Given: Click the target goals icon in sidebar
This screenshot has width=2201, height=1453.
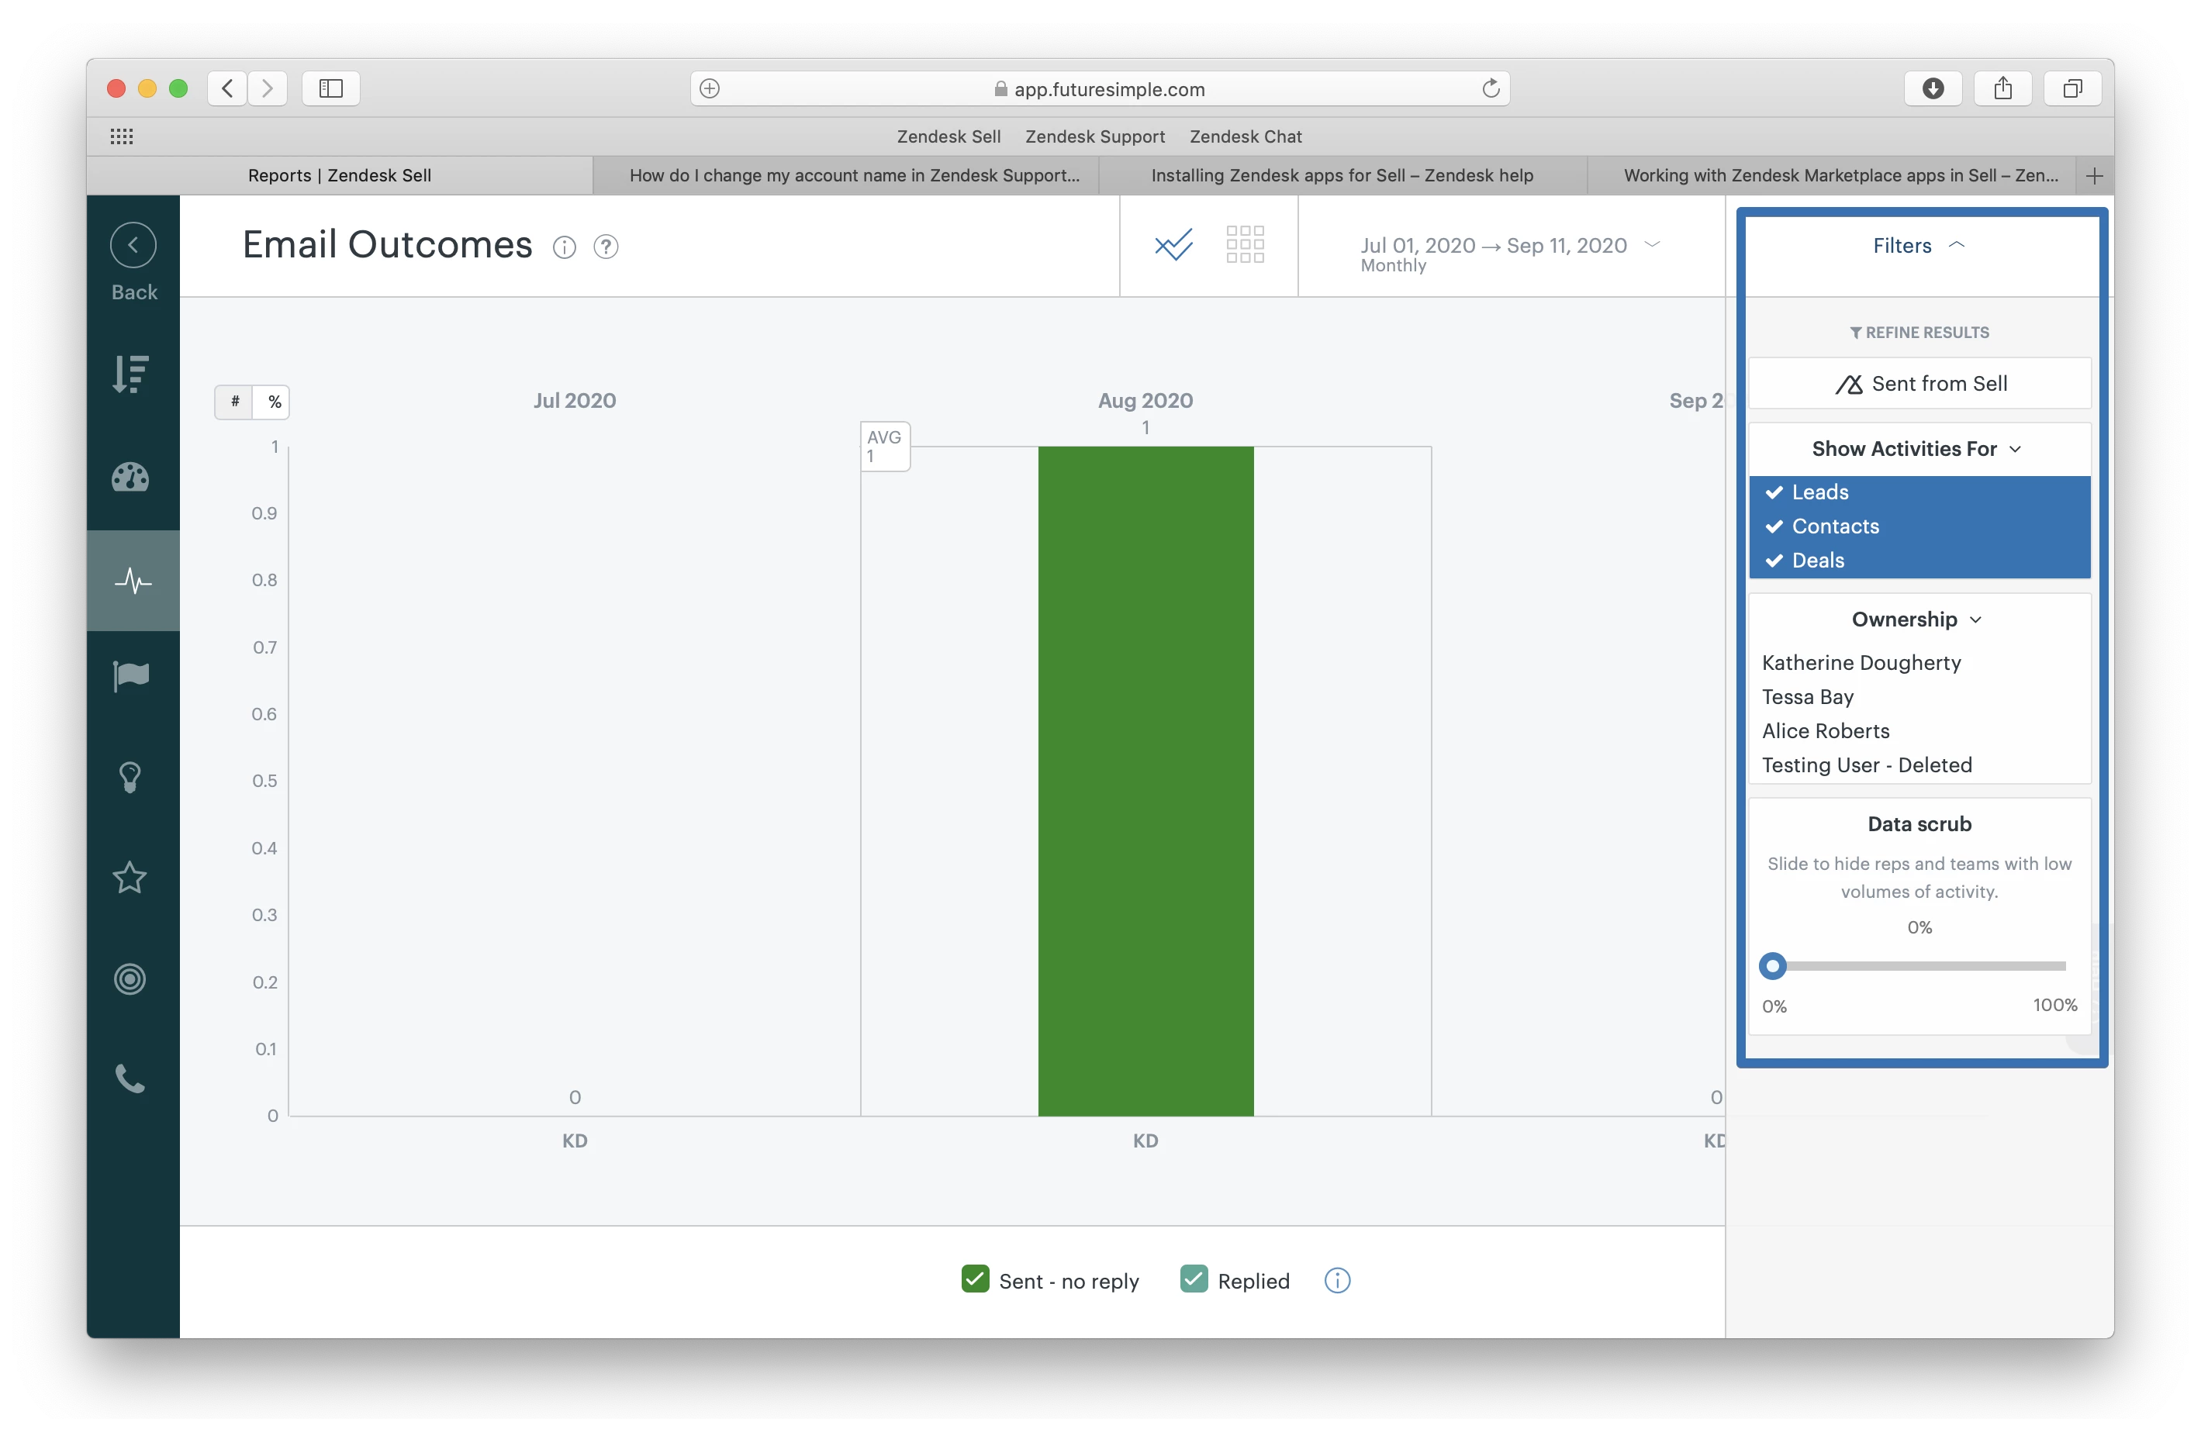Looking at the screenshot, I should (130, 978).
